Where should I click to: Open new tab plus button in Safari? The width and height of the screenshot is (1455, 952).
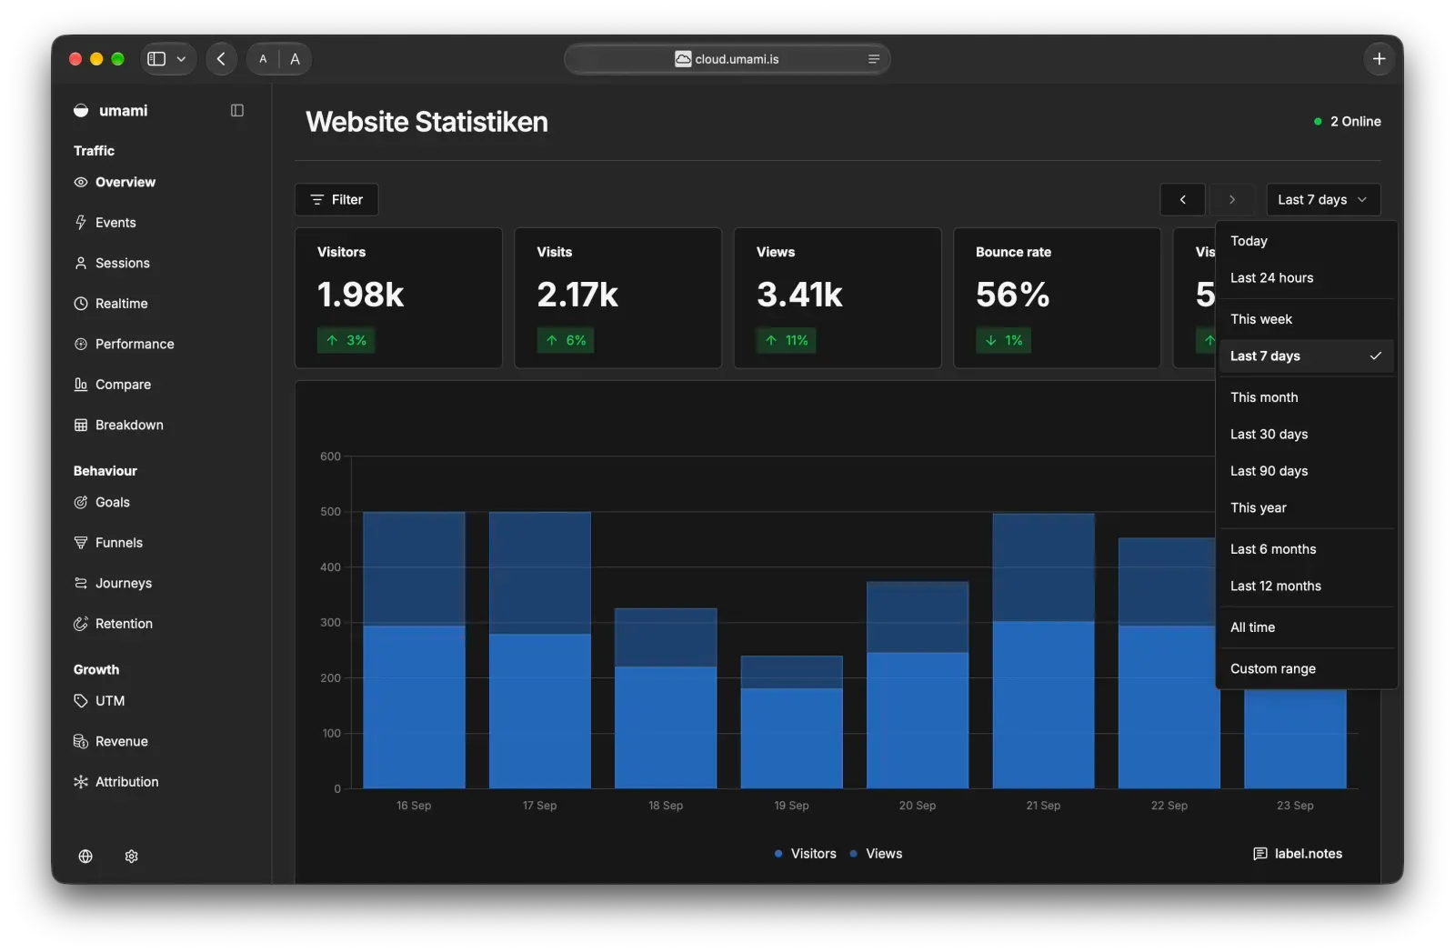pyautogui.click(x=1379, y=59)
